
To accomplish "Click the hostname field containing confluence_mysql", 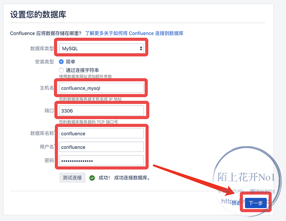I will pyautogui.click(x=102, y=88).
